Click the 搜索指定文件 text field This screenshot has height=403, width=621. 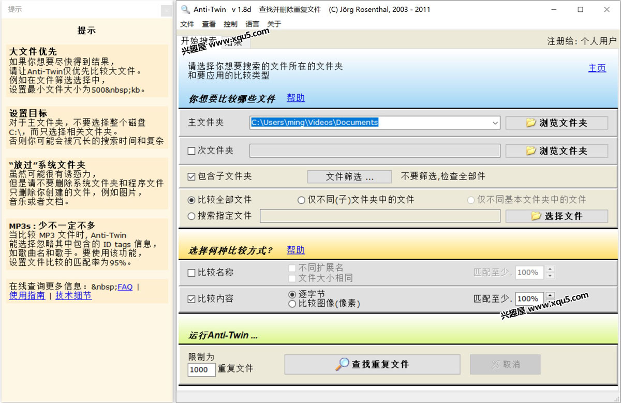coord(380,216)
